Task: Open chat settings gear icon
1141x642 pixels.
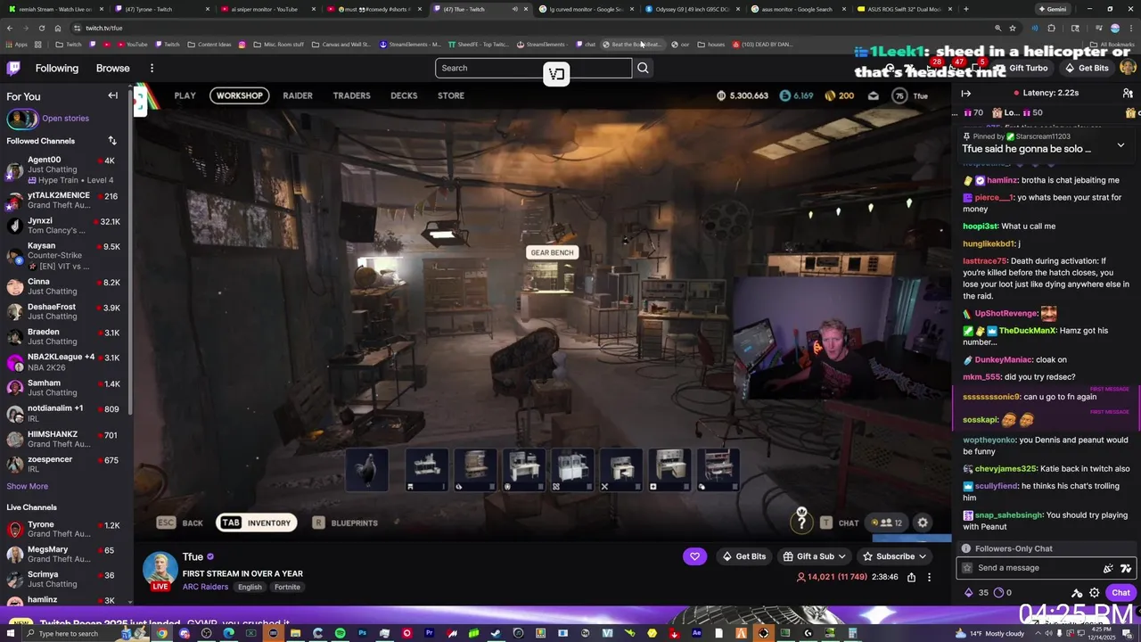Action: [x=1094, y=593]
